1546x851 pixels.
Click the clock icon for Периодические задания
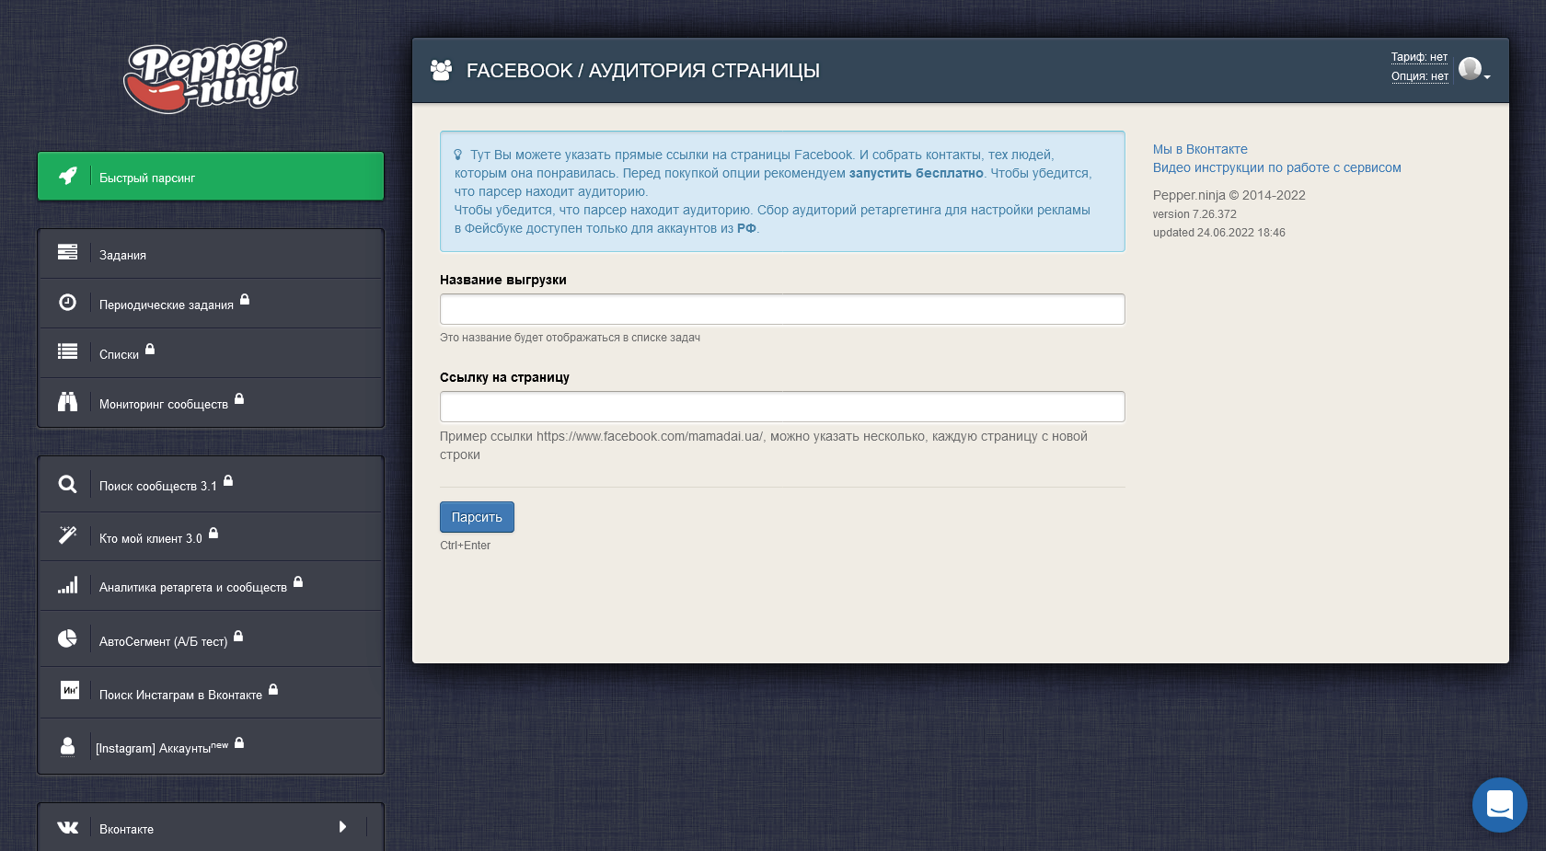tap(67, 302)
